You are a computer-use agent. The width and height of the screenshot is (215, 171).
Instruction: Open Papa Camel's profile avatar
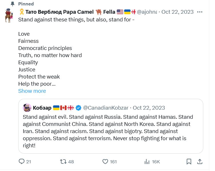[9, 16]
